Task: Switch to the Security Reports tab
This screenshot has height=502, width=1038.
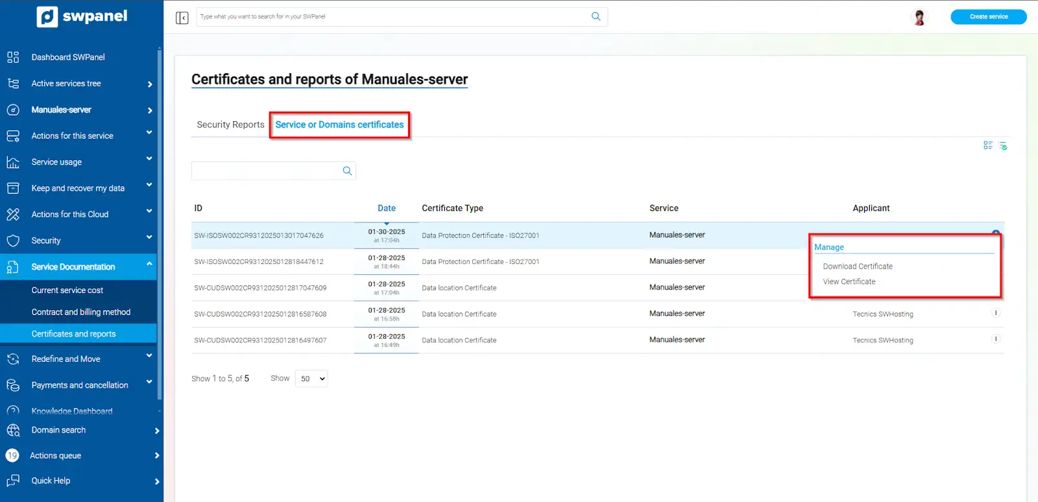Action: (230, 125)
